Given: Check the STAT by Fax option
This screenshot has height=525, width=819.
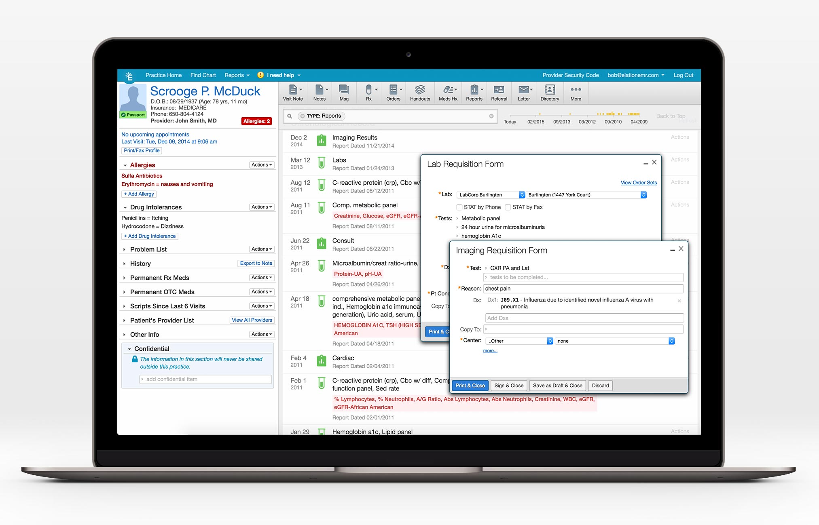Looking at the screenshot, I should coord(508,207).
